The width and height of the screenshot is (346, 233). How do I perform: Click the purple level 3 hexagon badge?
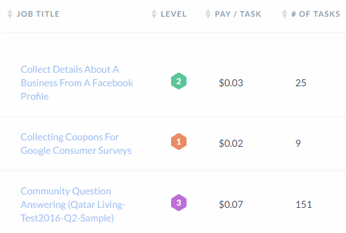pos(179,203)
